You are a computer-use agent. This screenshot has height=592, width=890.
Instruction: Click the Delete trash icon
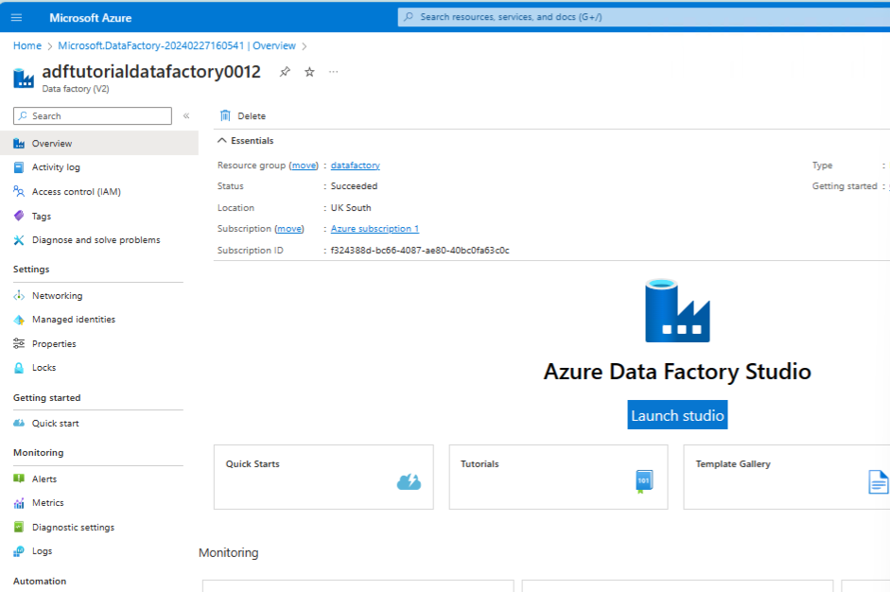(225, 115)
